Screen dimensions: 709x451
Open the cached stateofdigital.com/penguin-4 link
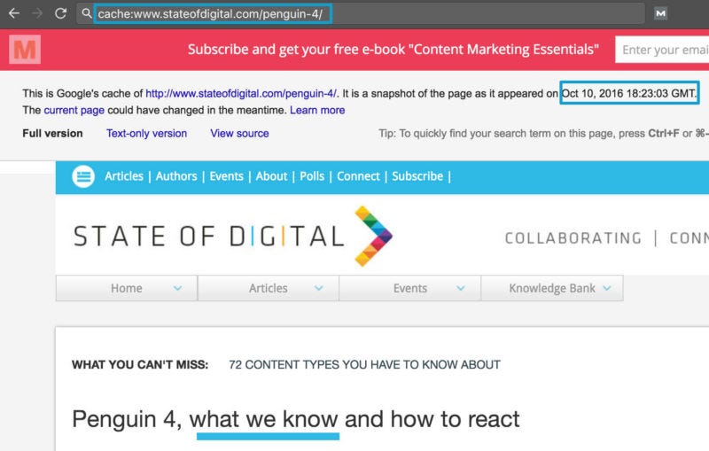click(x=241, y=94)
